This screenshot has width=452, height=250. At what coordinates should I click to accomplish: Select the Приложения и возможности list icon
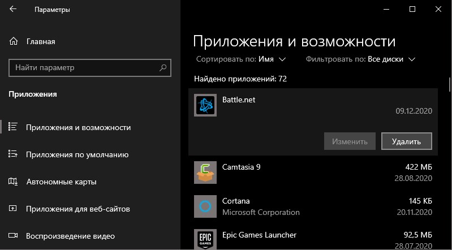(x=13, y=127)
